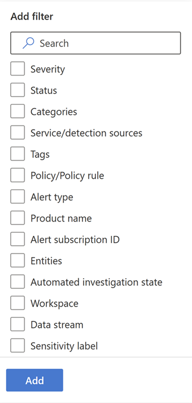This screenshot has height=403, width=192.
Task: Check the Tags filter option
Action: [18, 154]
